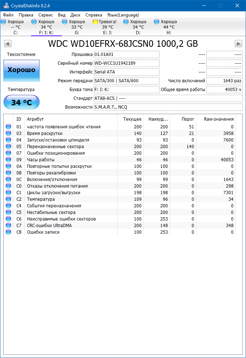246x358 pixels.
Task: Click status orb for attribute 09 Часы работы
Action: 8,160
